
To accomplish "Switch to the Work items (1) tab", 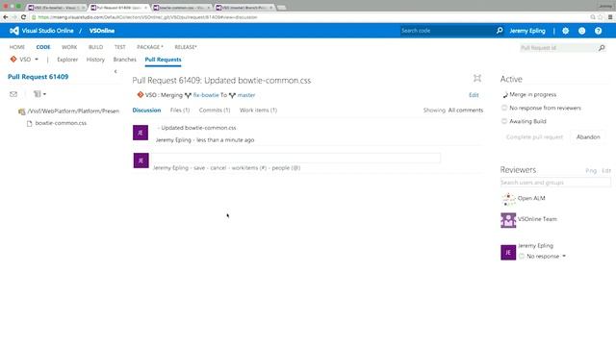I will (258, 111).
